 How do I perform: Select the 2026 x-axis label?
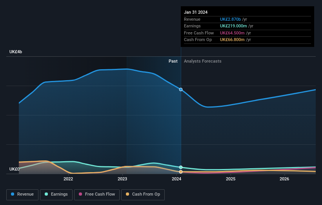point(284,179)
